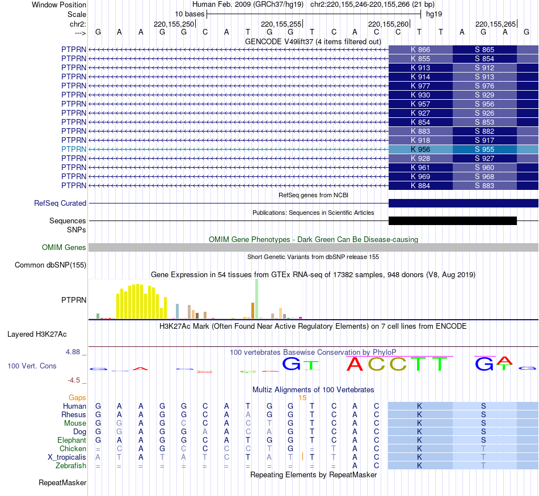Click the K 913 codon block
Screen dimensions: 539x496
421,68
